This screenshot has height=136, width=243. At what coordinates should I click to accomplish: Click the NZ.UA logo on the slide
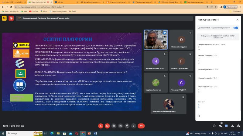pos(21,53)
